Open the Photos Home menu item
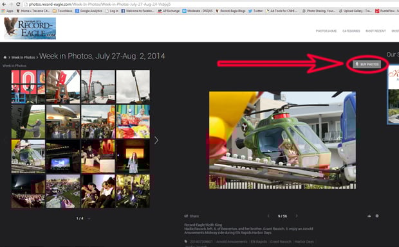Viewport: 399px width, 247px height. (326, 31)
